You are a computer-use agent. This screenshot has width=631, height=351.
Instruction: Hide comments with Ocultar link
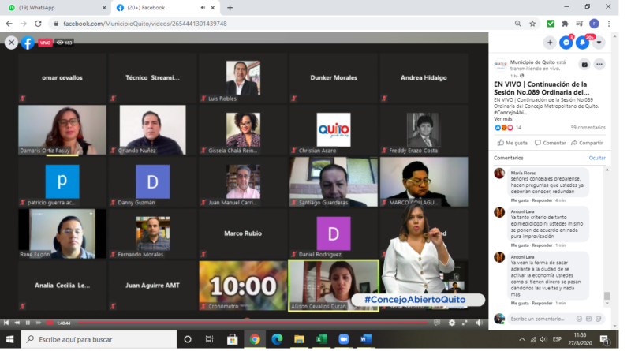[597, 158]
